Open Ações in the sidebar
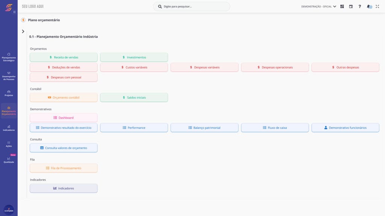The image size is (385, 216). point(9,144)
